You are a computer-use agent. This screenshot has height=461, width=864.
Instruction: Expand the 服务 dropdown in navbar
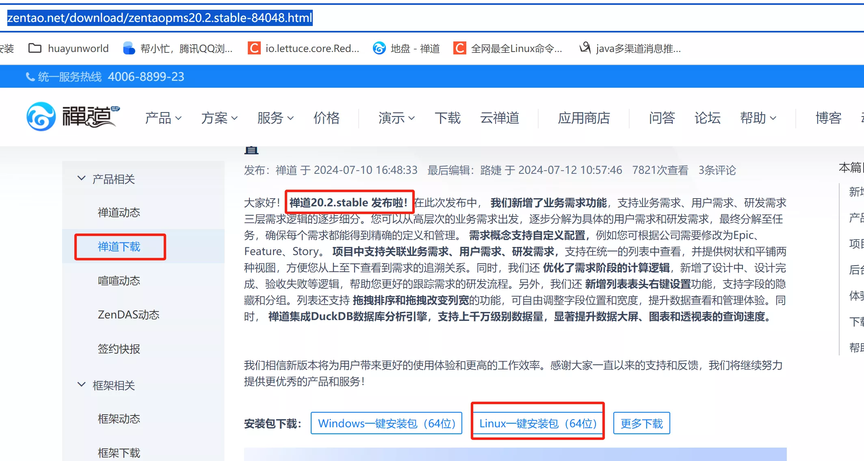[x=275, y=118]
